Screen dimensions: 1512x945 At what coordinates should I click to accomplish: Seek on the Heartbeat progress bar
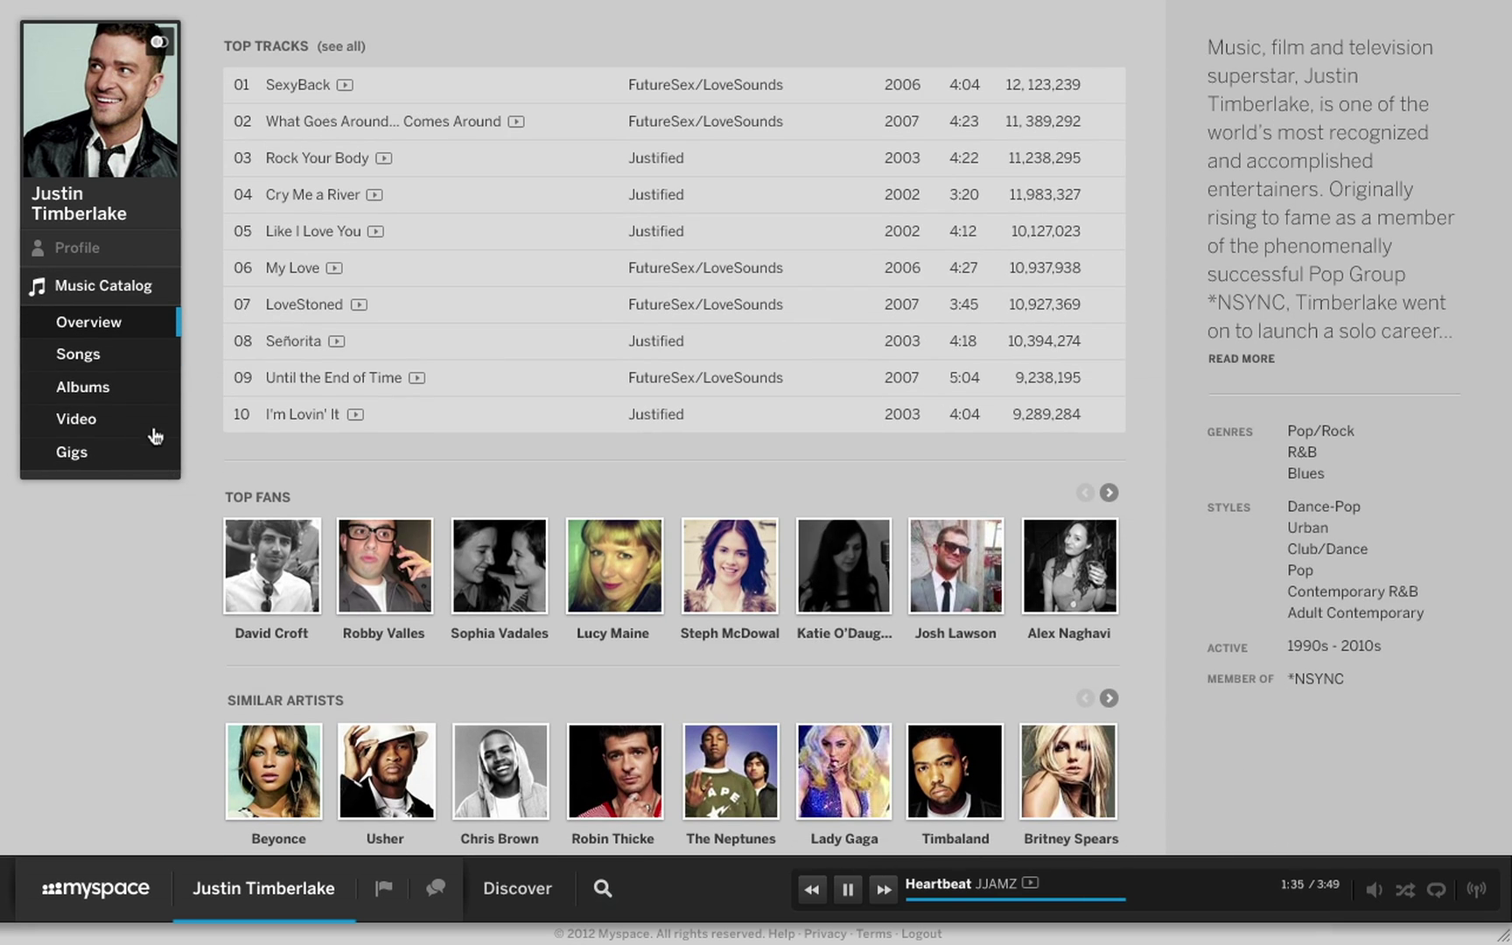[1015, 899]
